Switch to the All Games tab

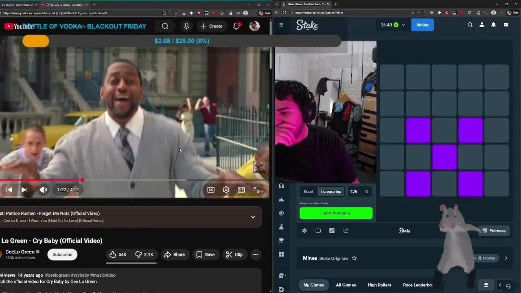click(346, 285)
